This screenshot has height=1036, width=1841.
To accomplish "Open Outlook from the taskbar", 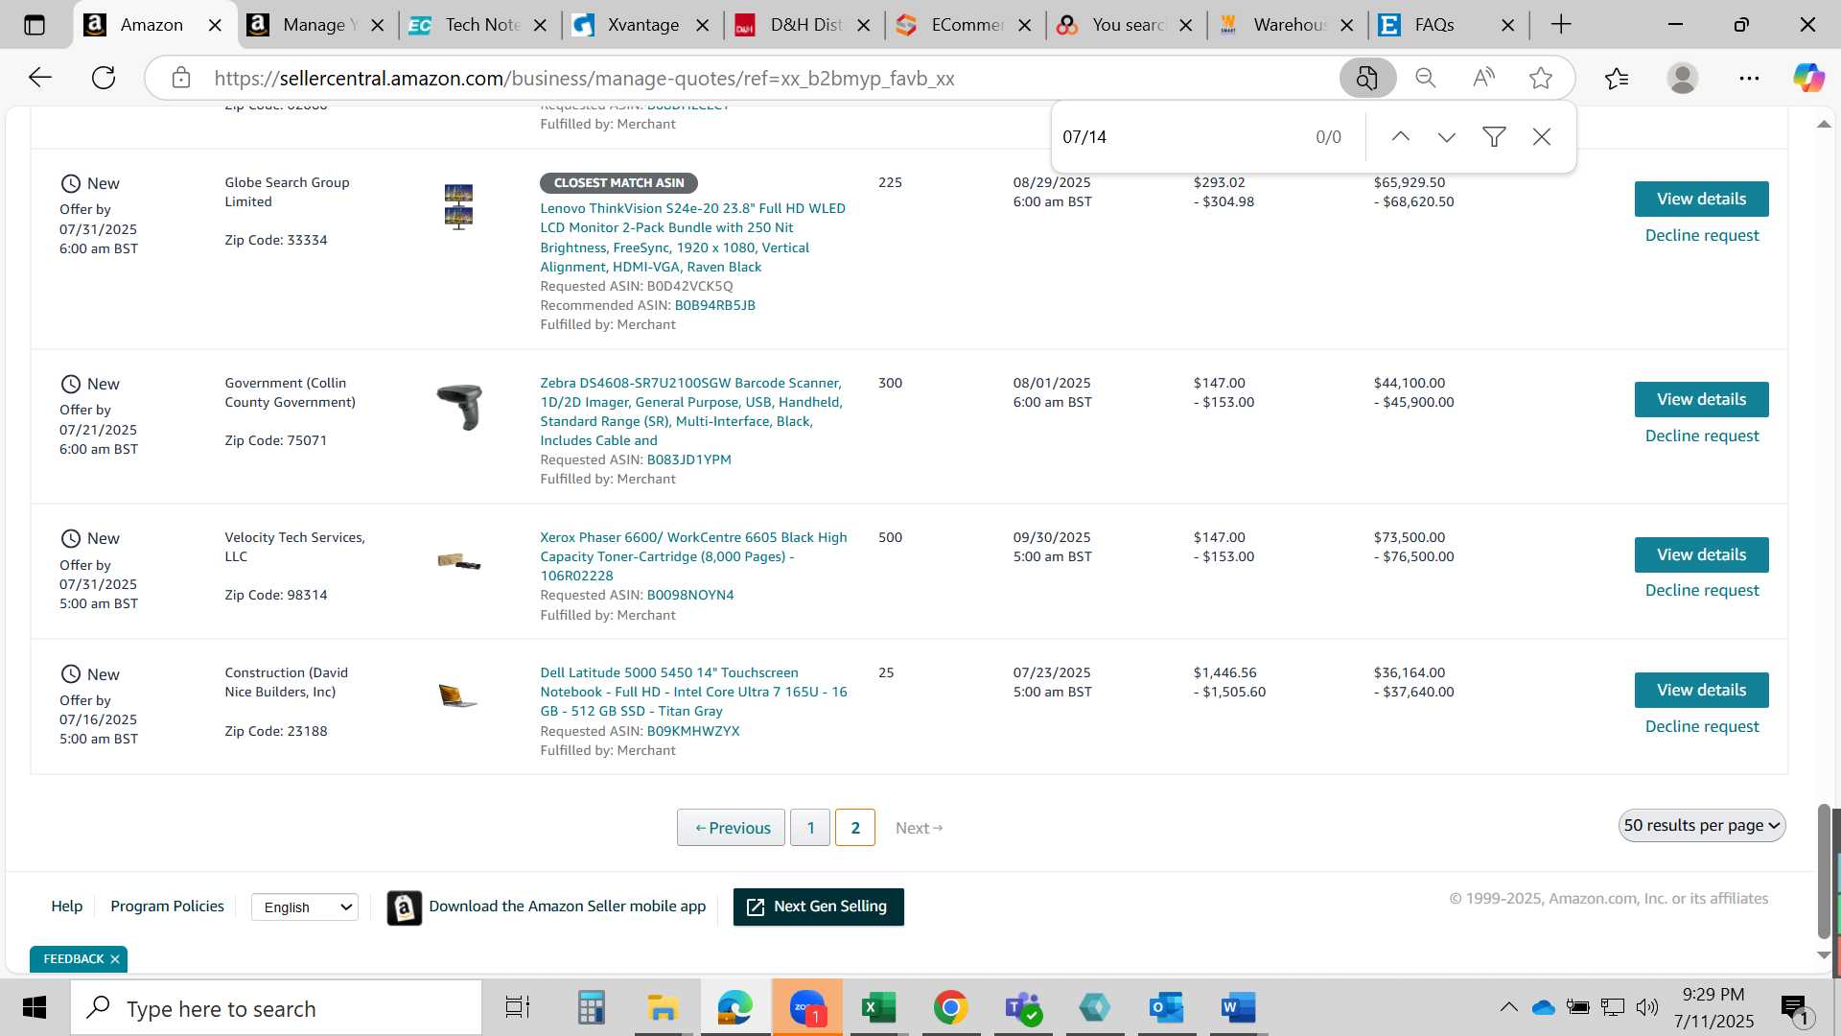I will point(1166,1007).
